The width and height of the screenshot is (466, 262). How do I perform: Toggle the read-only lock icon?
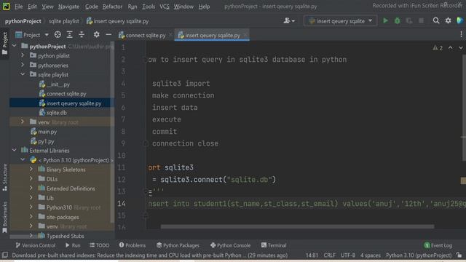pos(459,255)
